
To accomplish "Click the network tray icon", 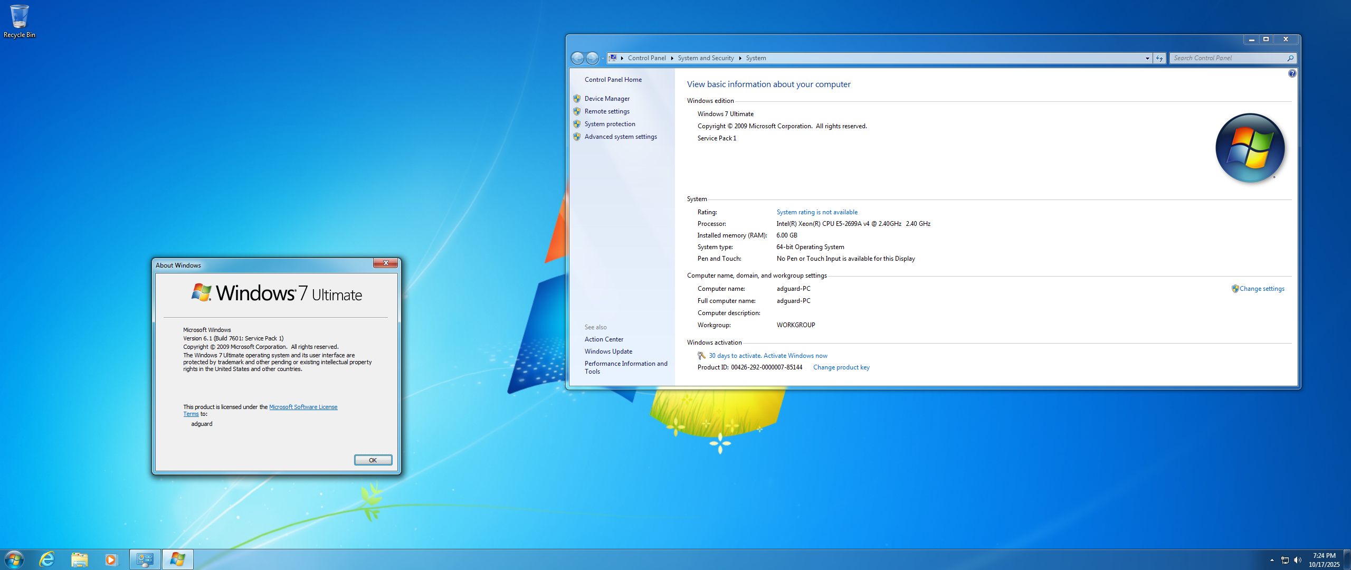I will 1285,560.
